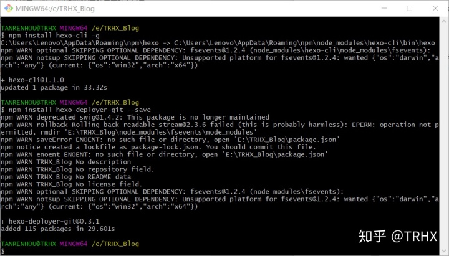Click the 'npm notice created a lockfile' line
449x256 pixels.
click(x=158, y=147)
